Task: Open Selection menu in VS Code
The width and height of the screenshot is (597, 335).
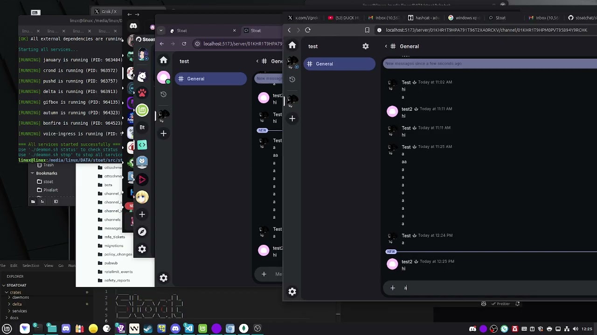Action: point(31,266)
